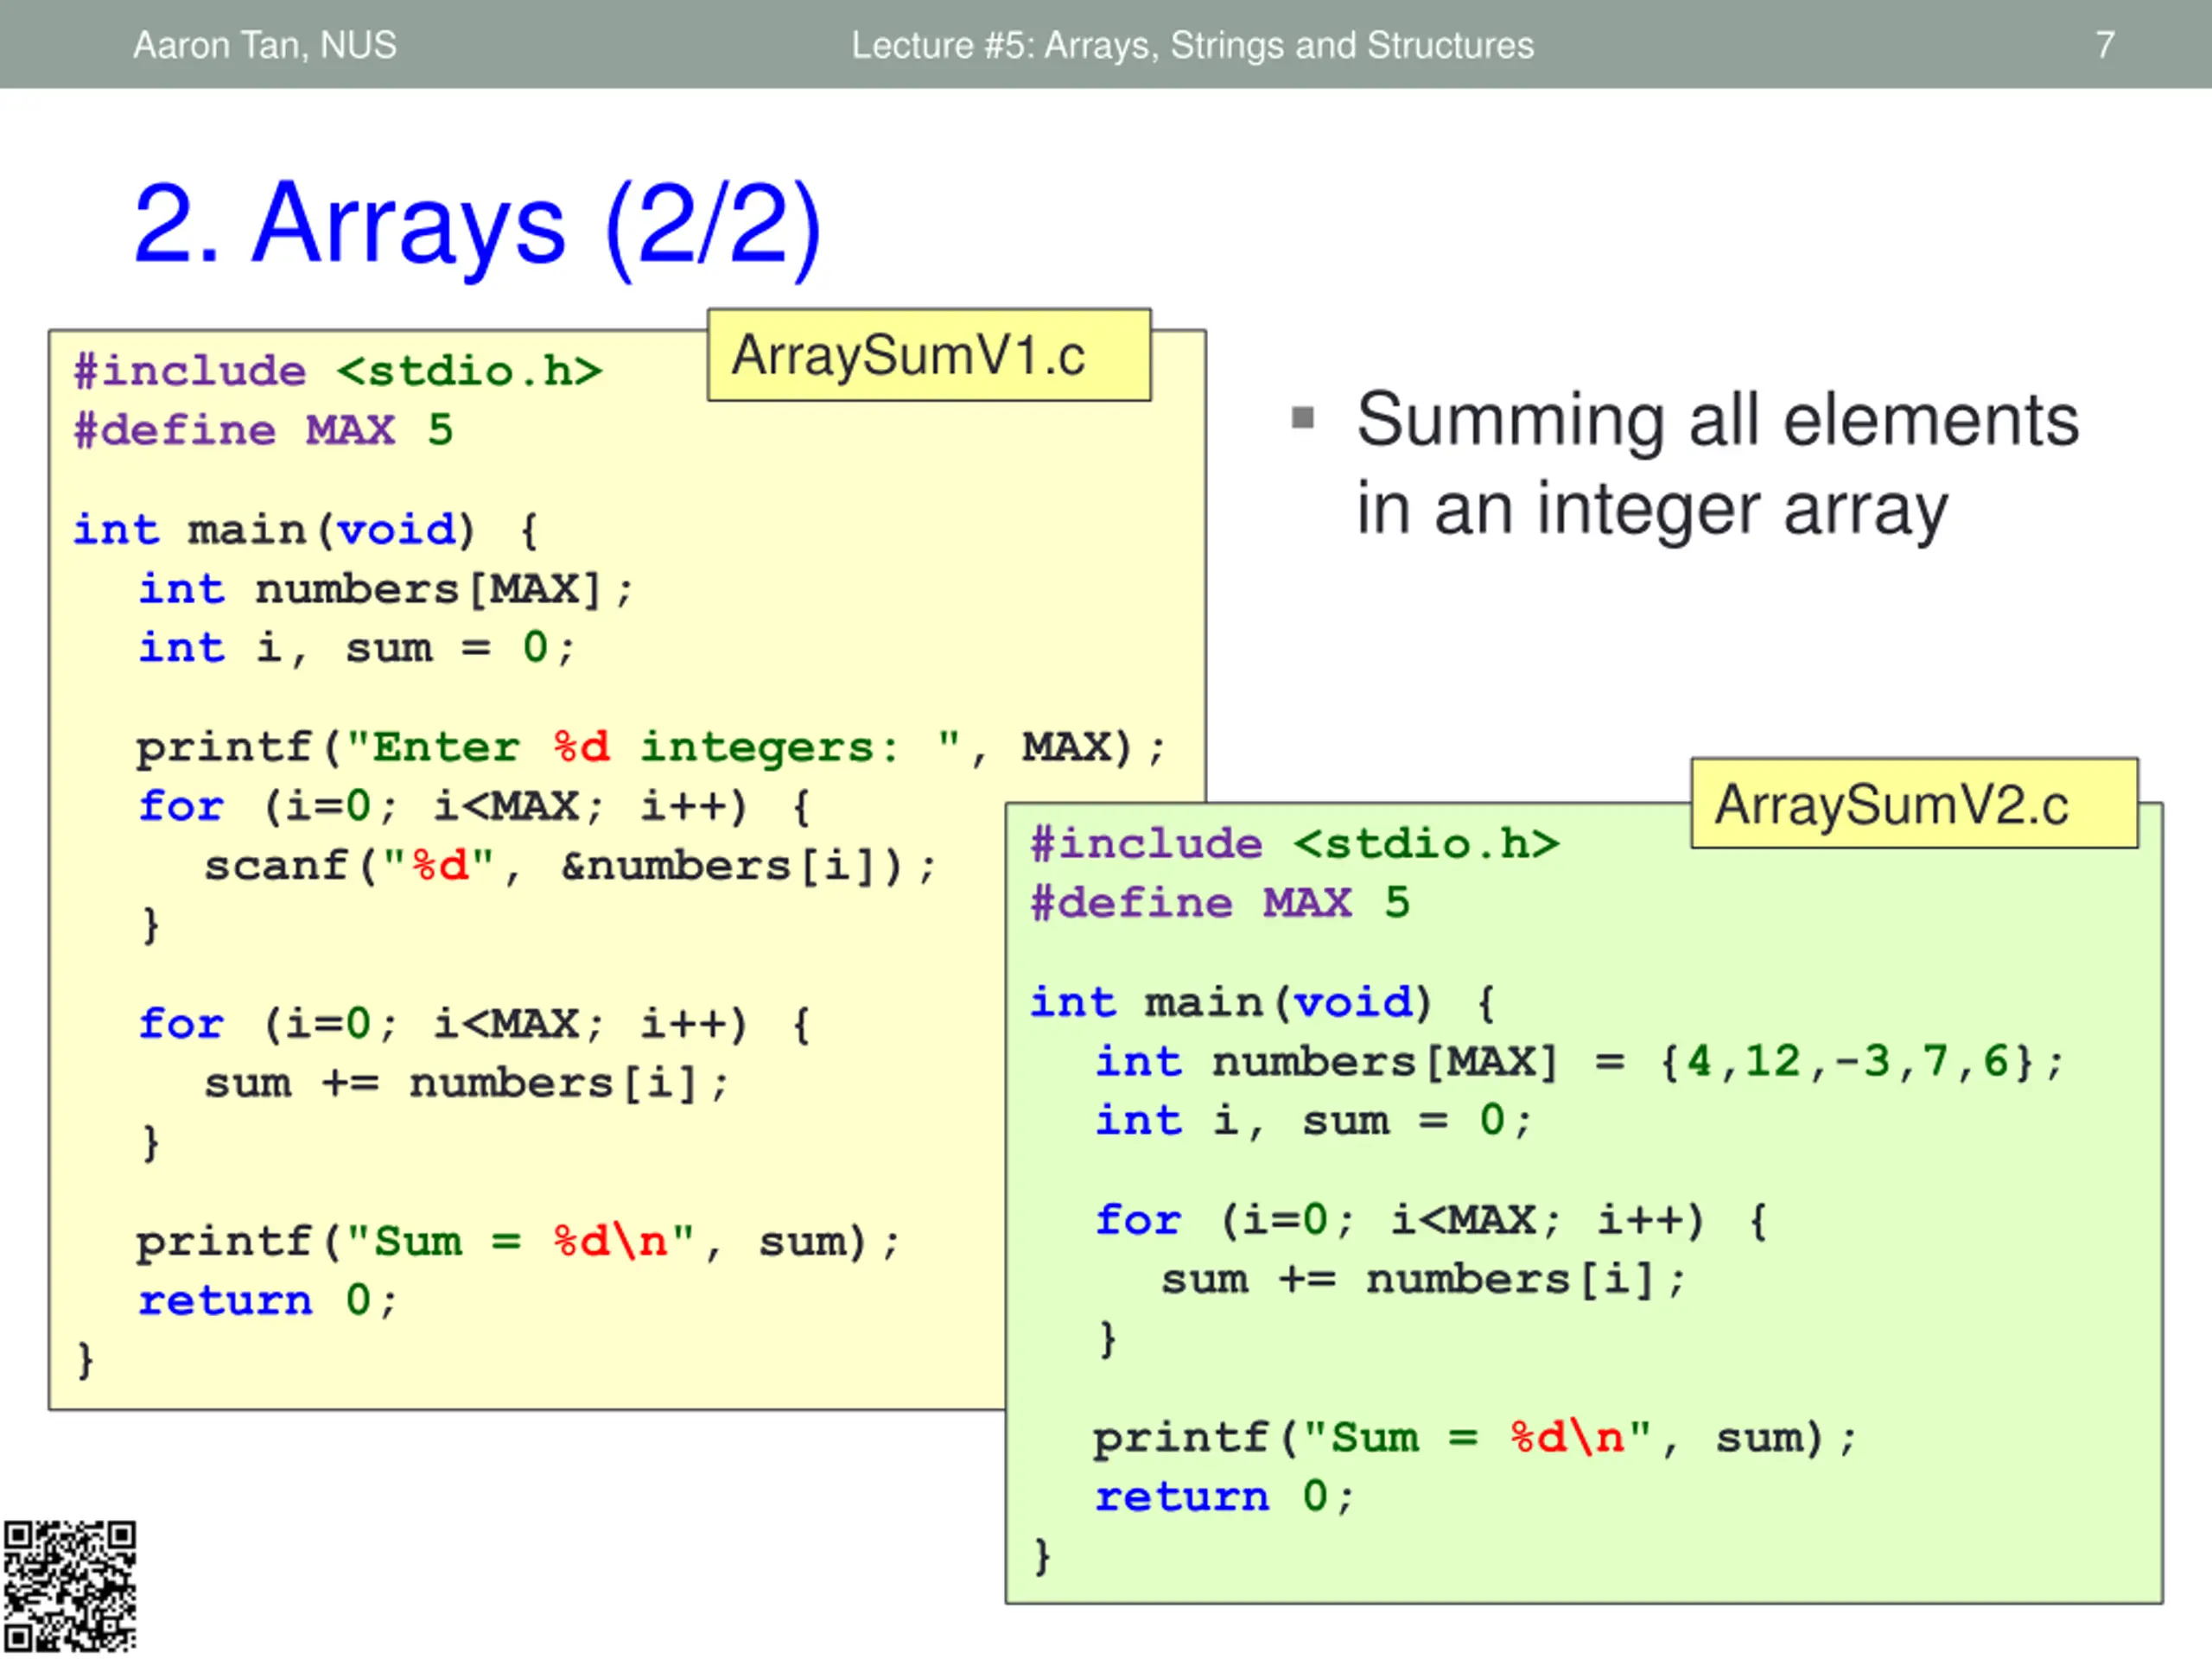This screenshot has height=1659, width=2212.
Task: Click the 'ArraySumV2.c' file label
Action: pos(1914,803)
